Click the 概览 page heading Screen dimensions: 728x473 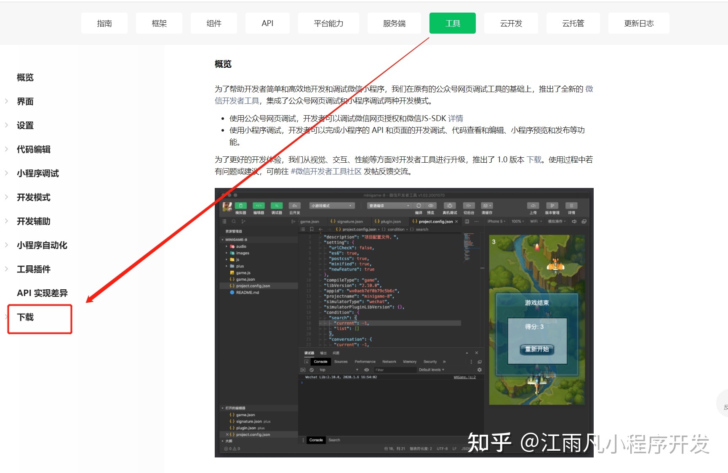point(223,64)
